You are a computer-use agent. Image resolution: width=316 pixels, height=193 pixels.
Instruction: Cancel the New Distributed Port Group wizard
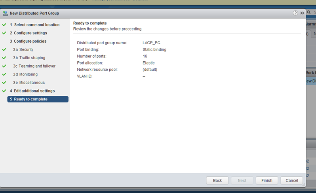[292, 180]
